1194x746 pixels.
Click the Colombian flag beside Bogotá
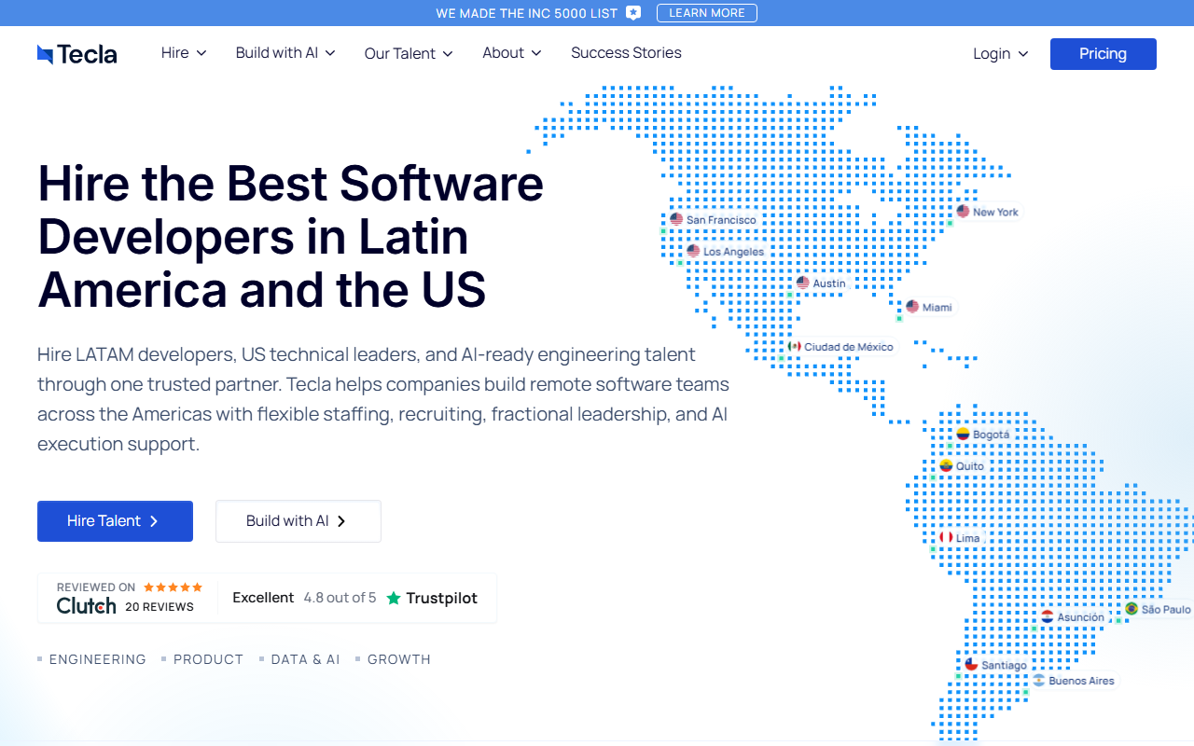(963, 434)
